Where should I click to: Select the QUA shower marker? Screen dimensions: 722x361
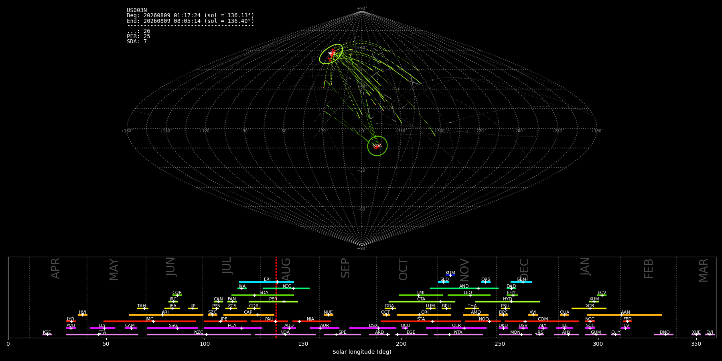pyautogui.click(x=564, y=315)
